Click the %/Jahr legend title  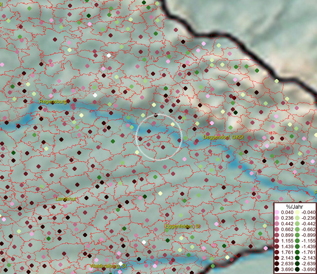click(295, 206)
